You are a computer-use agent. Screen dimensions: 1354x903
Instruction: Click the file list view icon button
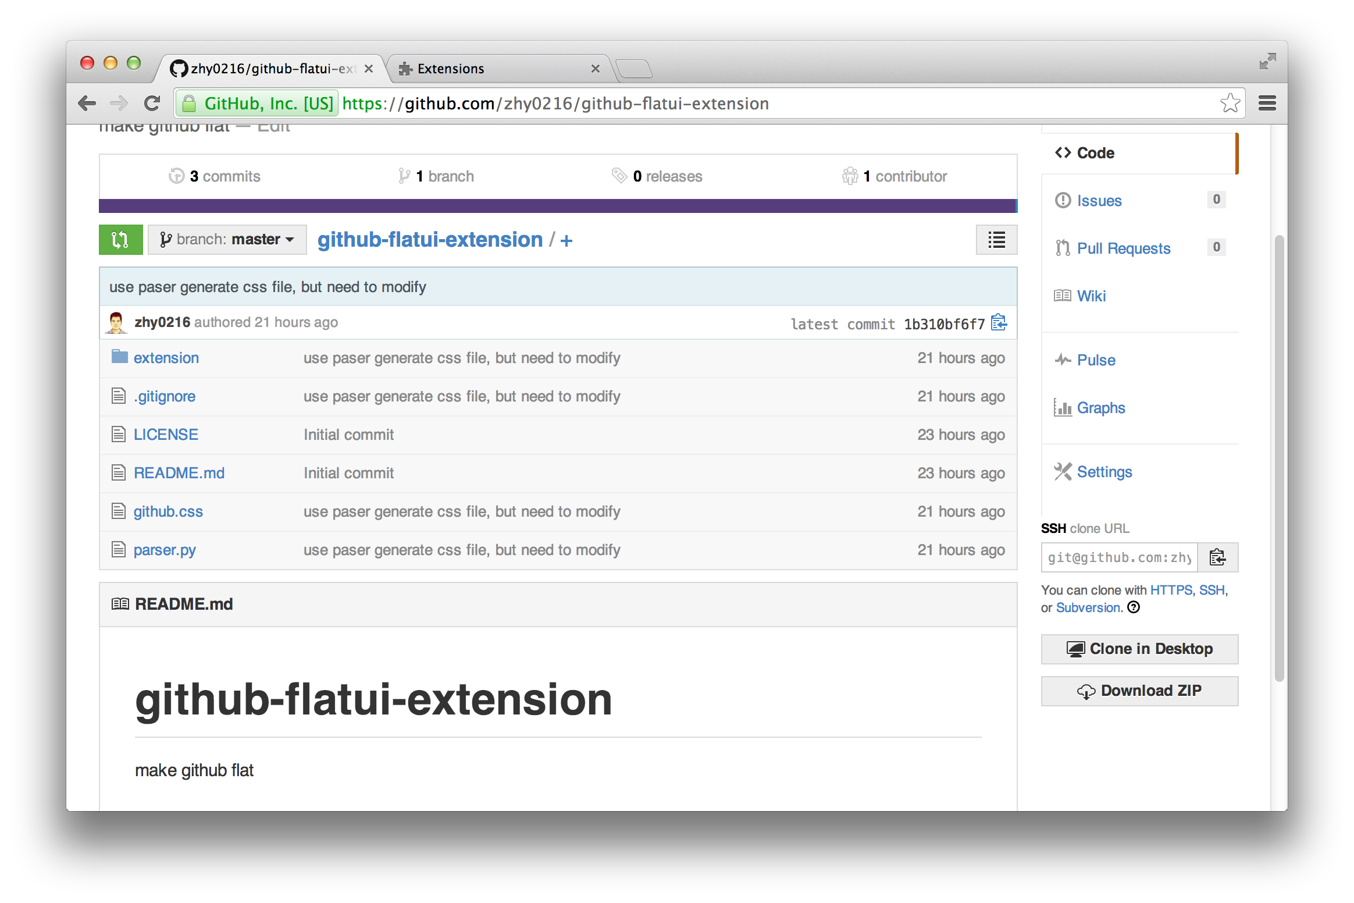click(996, 240)
